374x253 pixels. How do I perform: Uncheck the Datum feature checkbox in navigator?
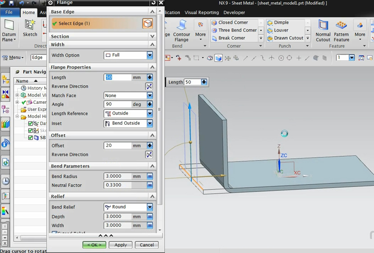30,124
